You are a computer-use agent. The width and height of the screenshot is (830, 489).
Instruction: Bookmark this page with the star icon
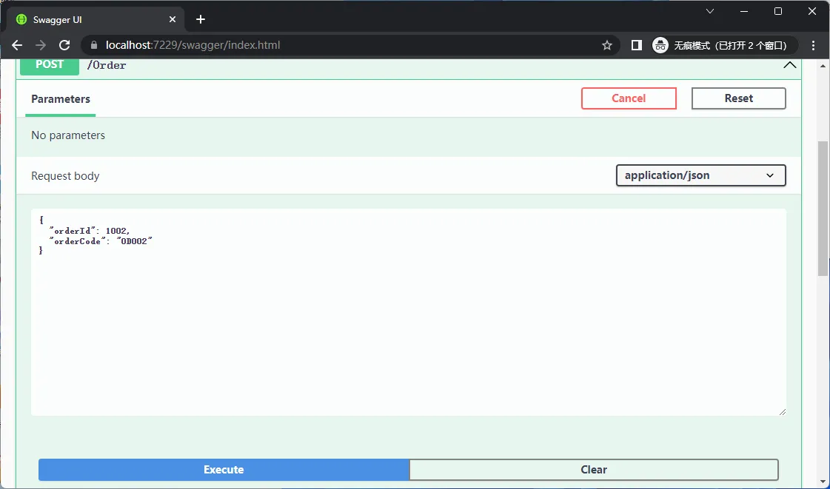[607, 45]
